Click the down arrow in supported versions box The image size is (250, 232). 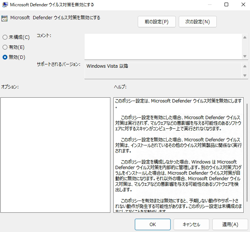tap(244, 75)
